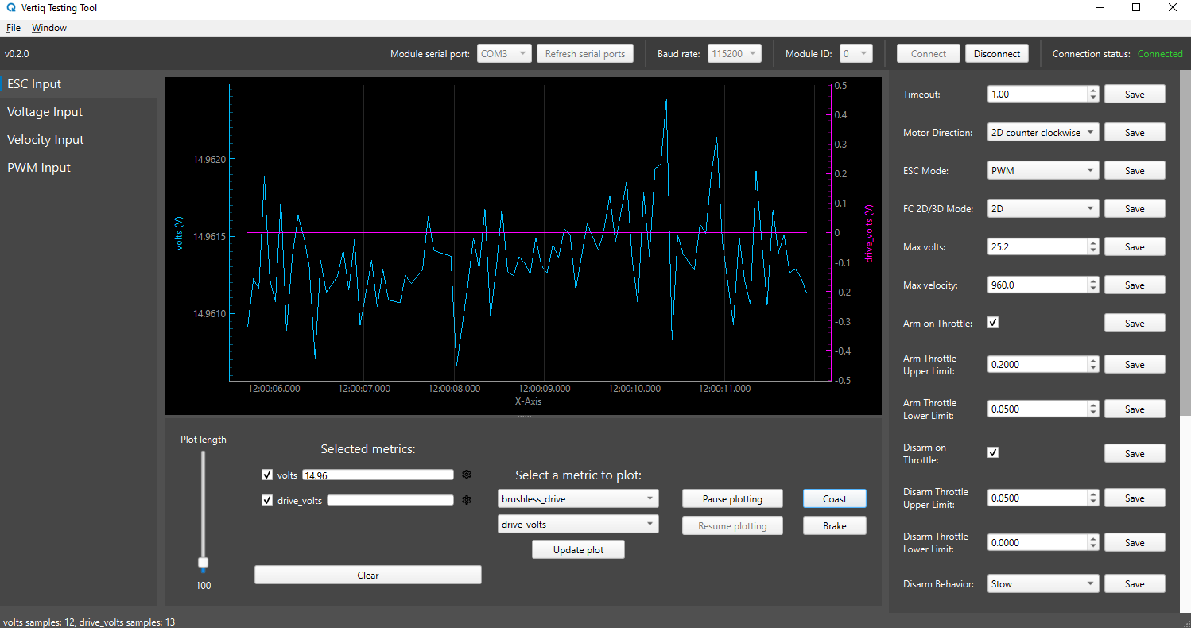Save the Arm Throttle Upper Limit setting
The image size is (1191, 628).
(1135, 365)
